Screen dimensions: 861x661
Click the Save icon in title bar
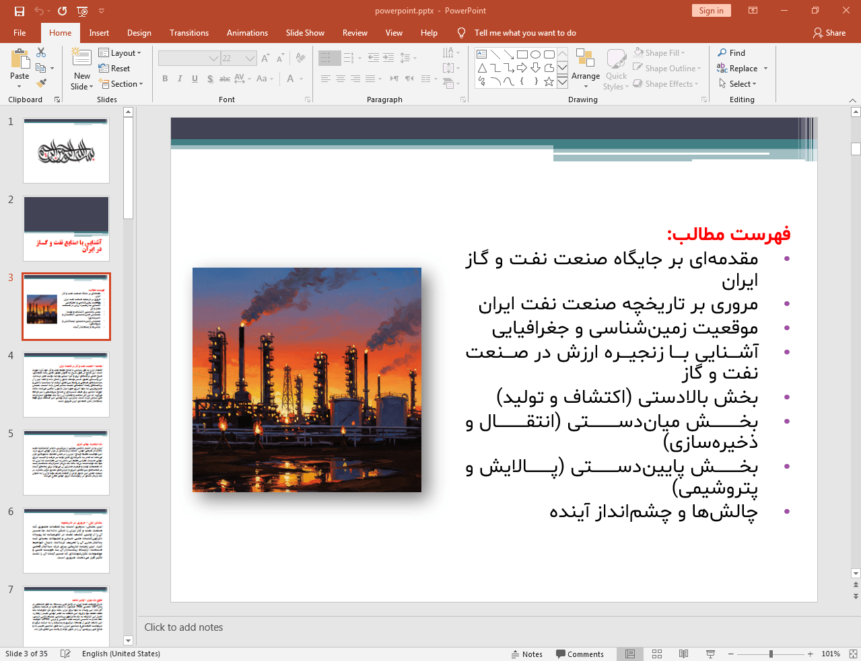[19, 11]
